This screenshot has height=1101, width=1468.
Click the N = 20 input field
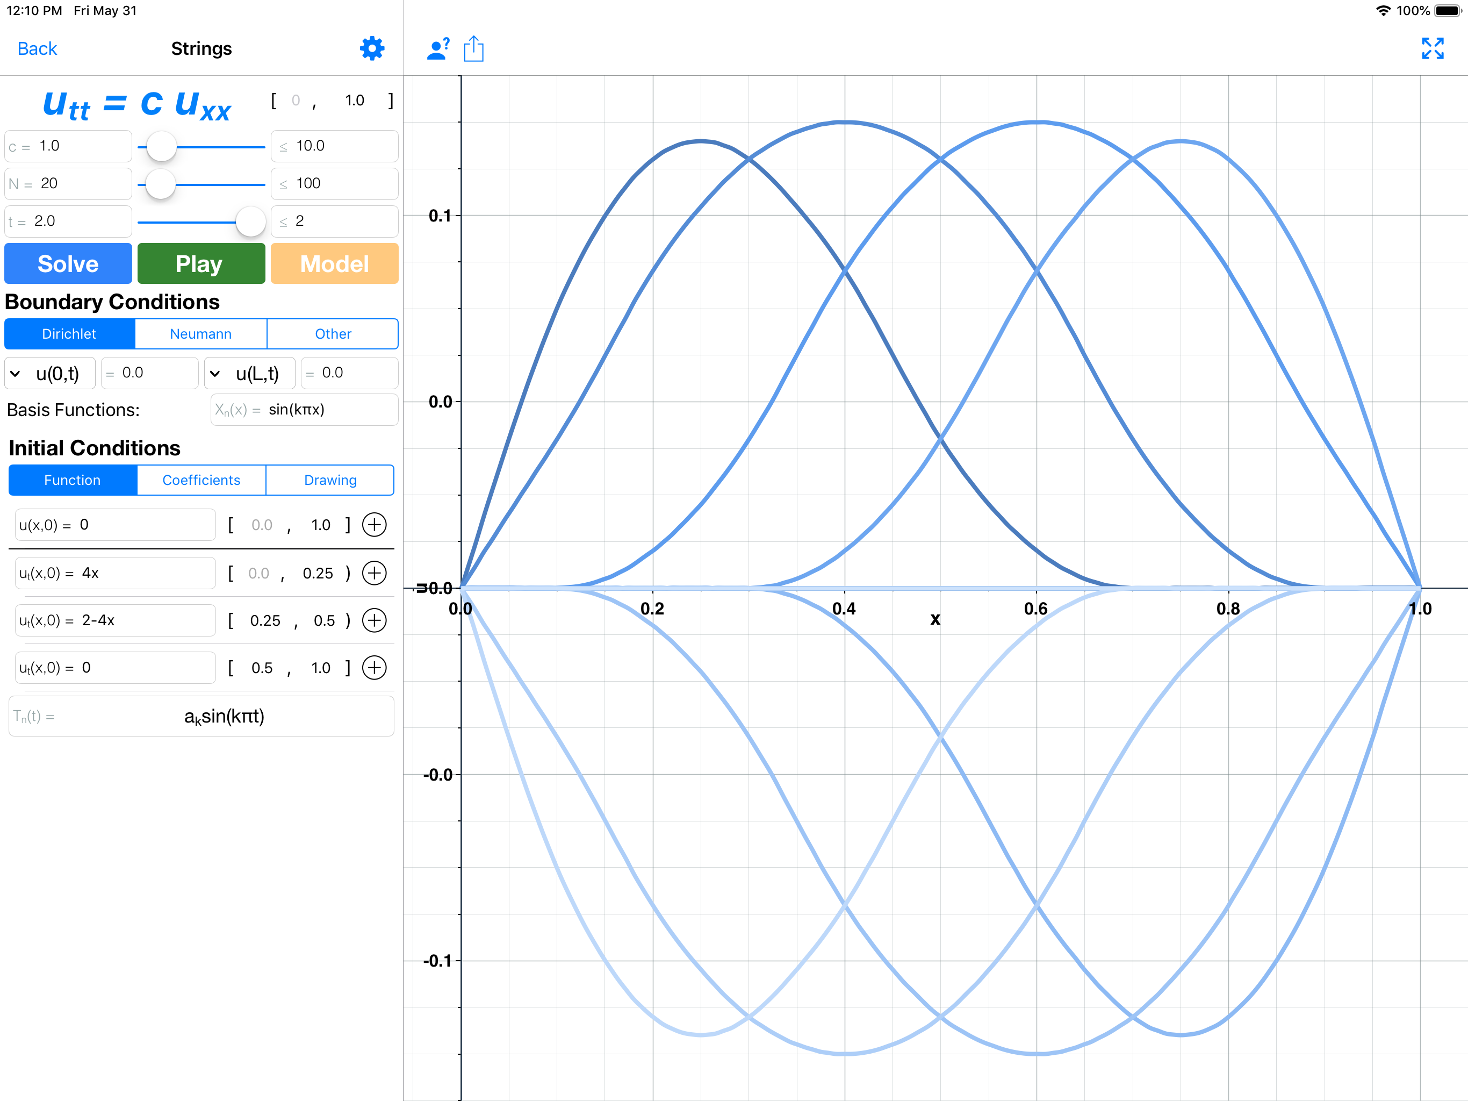tap(68, 184)
